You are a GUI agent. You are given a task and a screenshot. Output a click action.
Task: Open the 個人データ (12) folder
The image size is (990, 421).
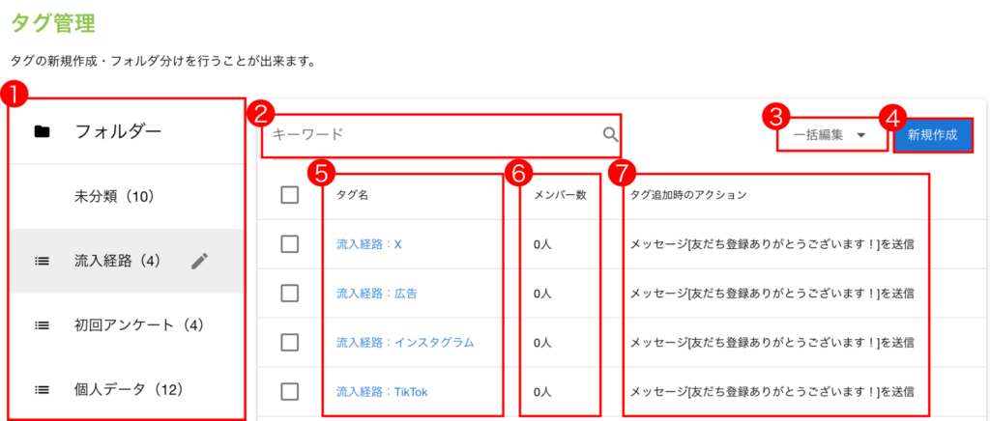[x=129, y=390]
